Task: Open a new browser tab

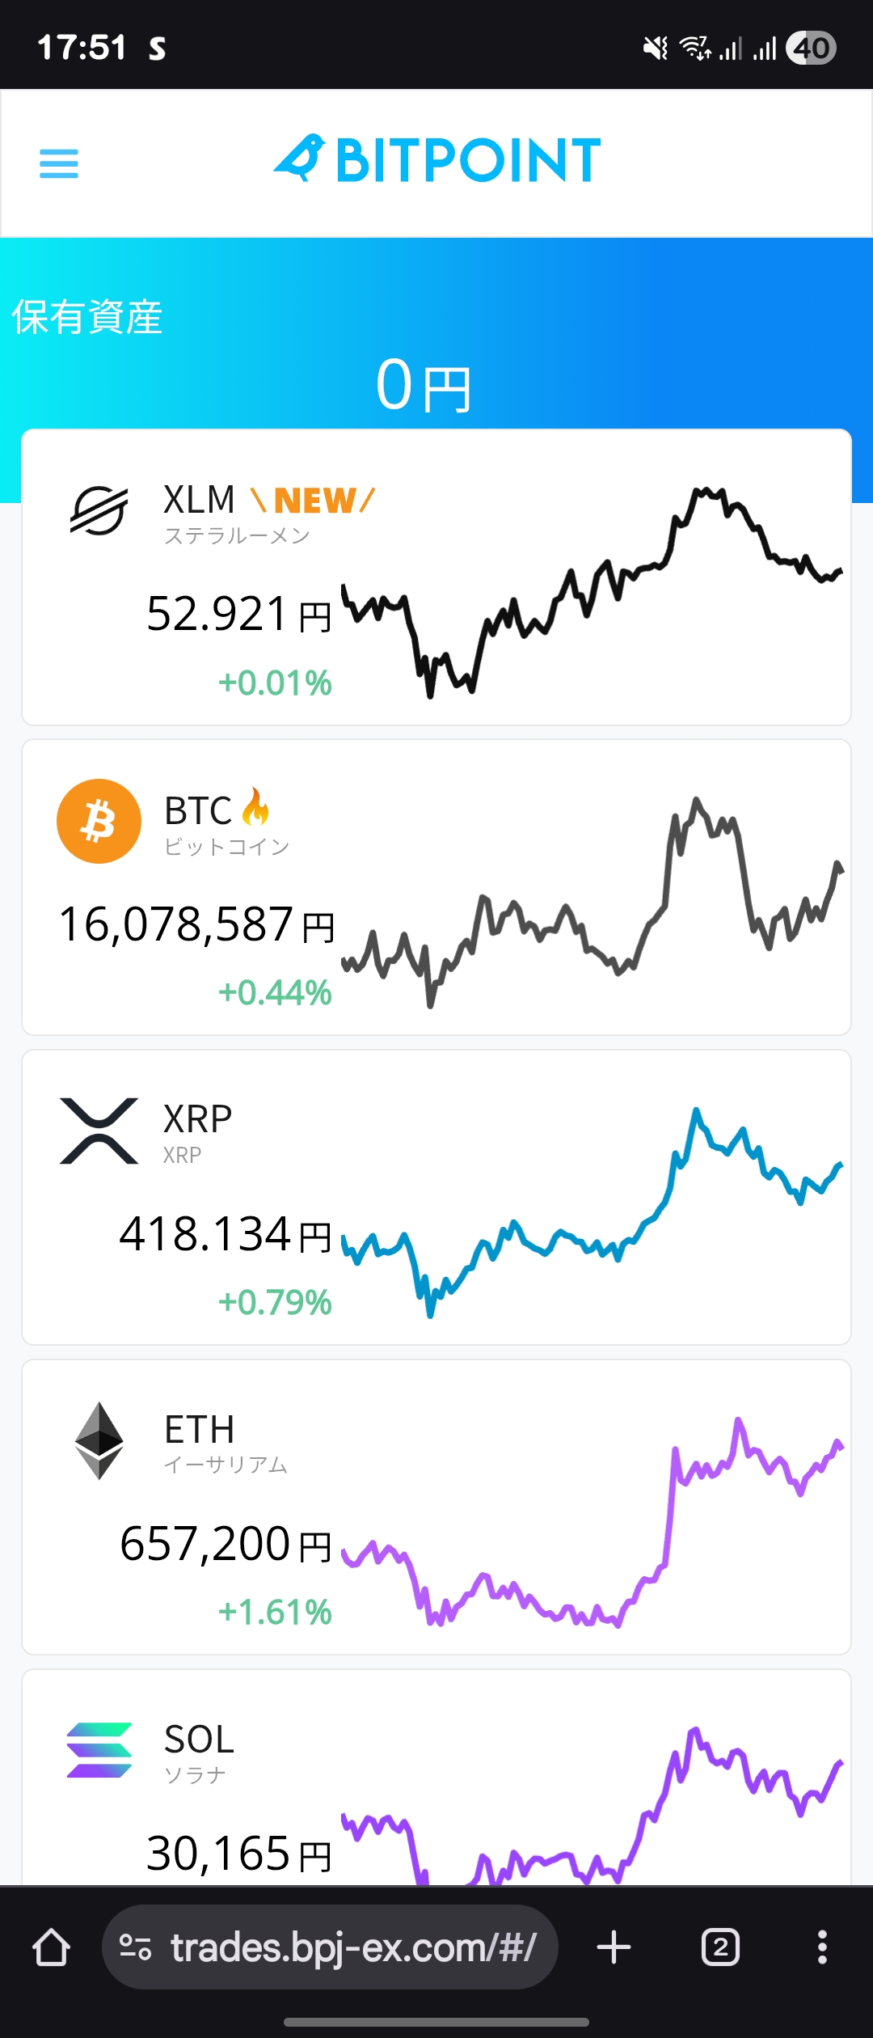Action: [x=614, y=1947]
